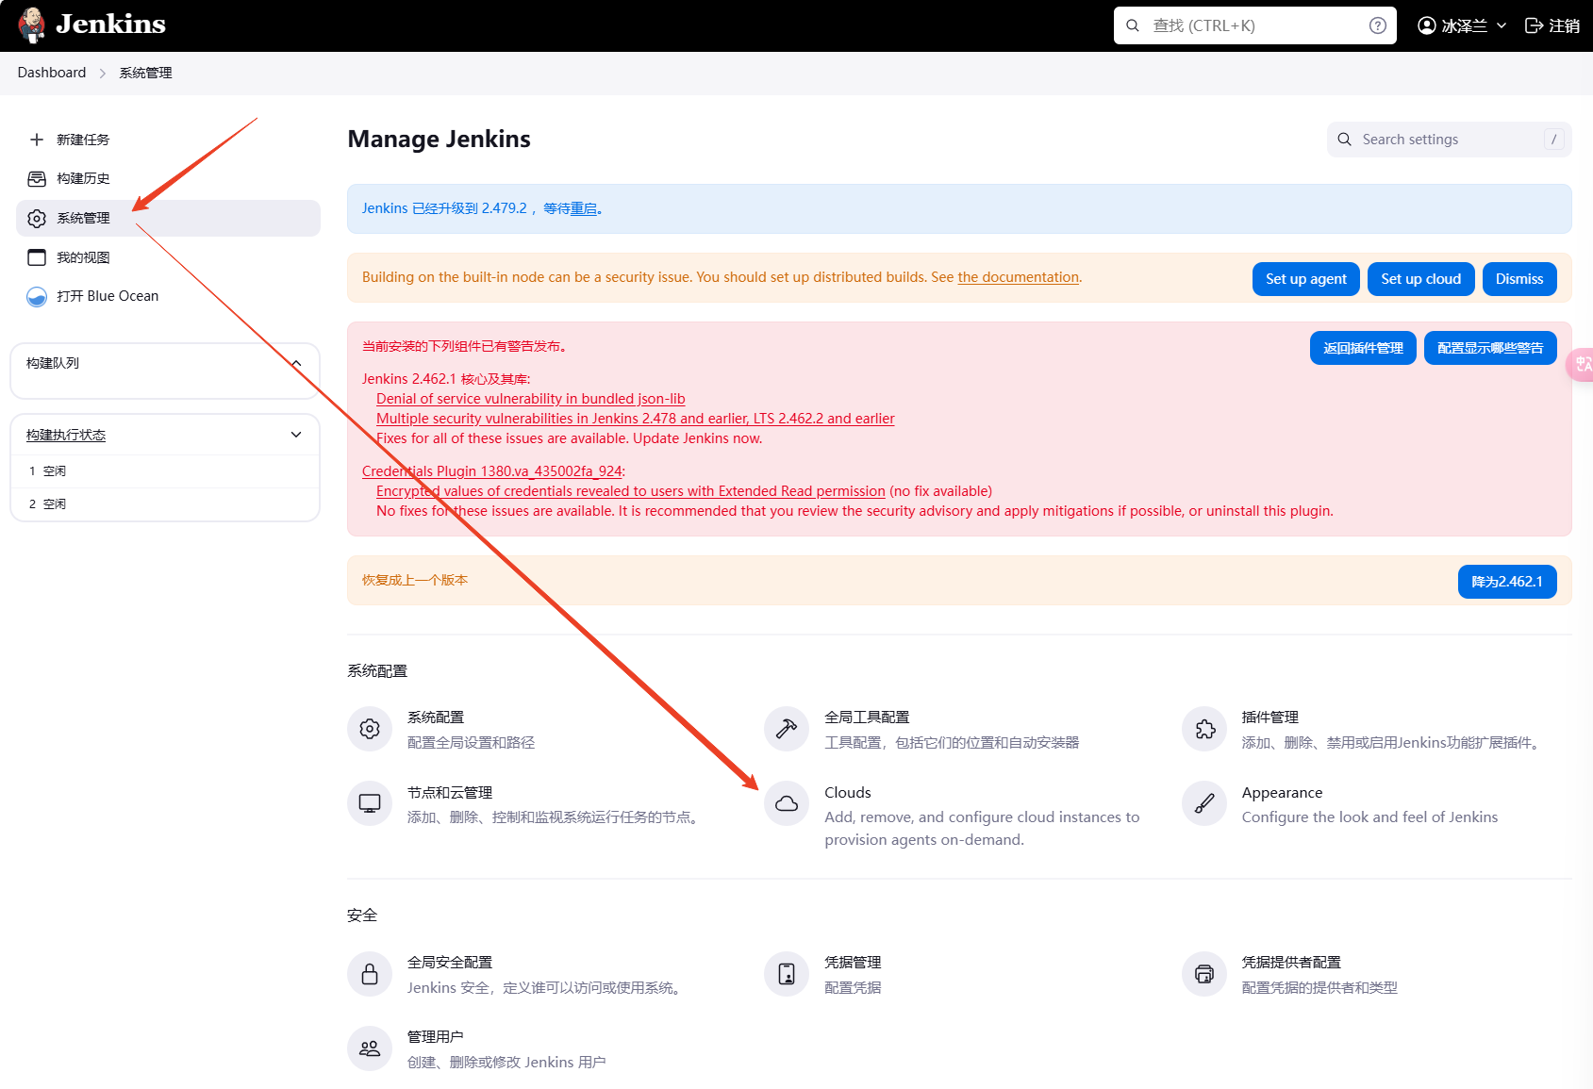The image size is (1593, 1089).
Task: Open the search help question mark icon
Action: [x=1377, y=25]
